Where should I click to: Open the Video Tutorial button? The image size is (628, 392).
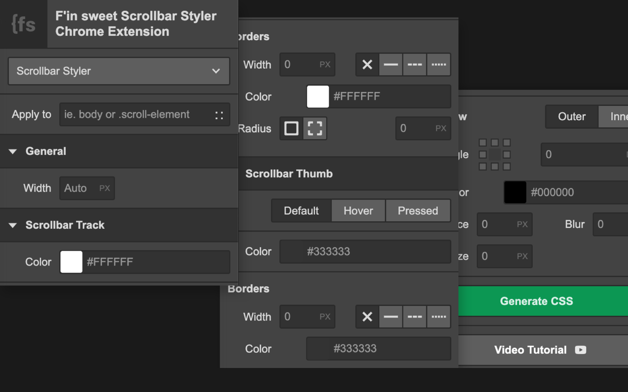tap(543, 350)
